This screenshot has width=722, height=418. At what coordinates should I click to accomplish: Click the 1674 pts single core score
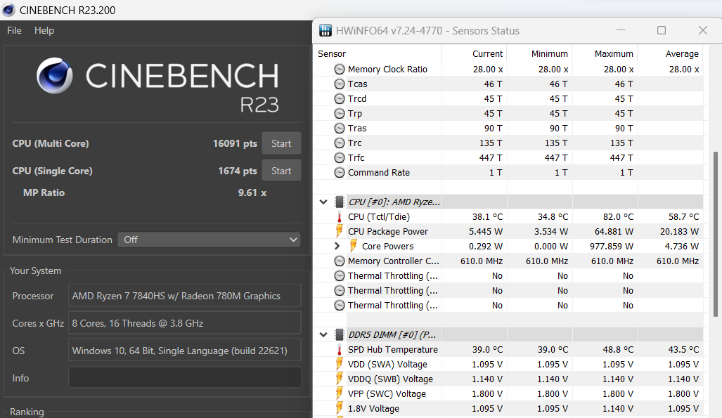(x=237, y=171)
